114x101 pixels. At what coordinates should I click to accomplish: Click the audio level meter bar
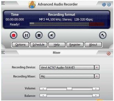tap(67, 24)
